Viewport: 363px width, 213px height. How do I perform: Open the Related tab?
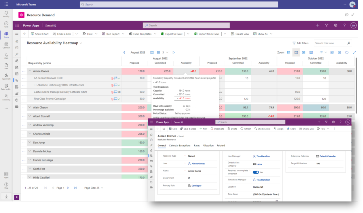pos(221,145)
